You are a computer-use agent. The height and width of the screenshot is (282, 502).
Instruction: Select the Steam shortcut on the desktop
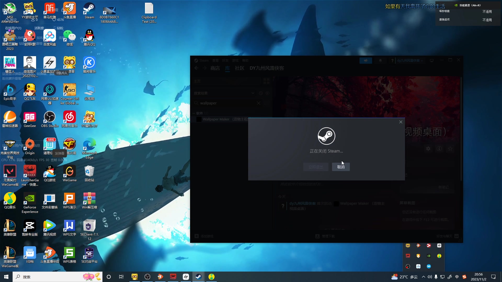pos(89,11)
